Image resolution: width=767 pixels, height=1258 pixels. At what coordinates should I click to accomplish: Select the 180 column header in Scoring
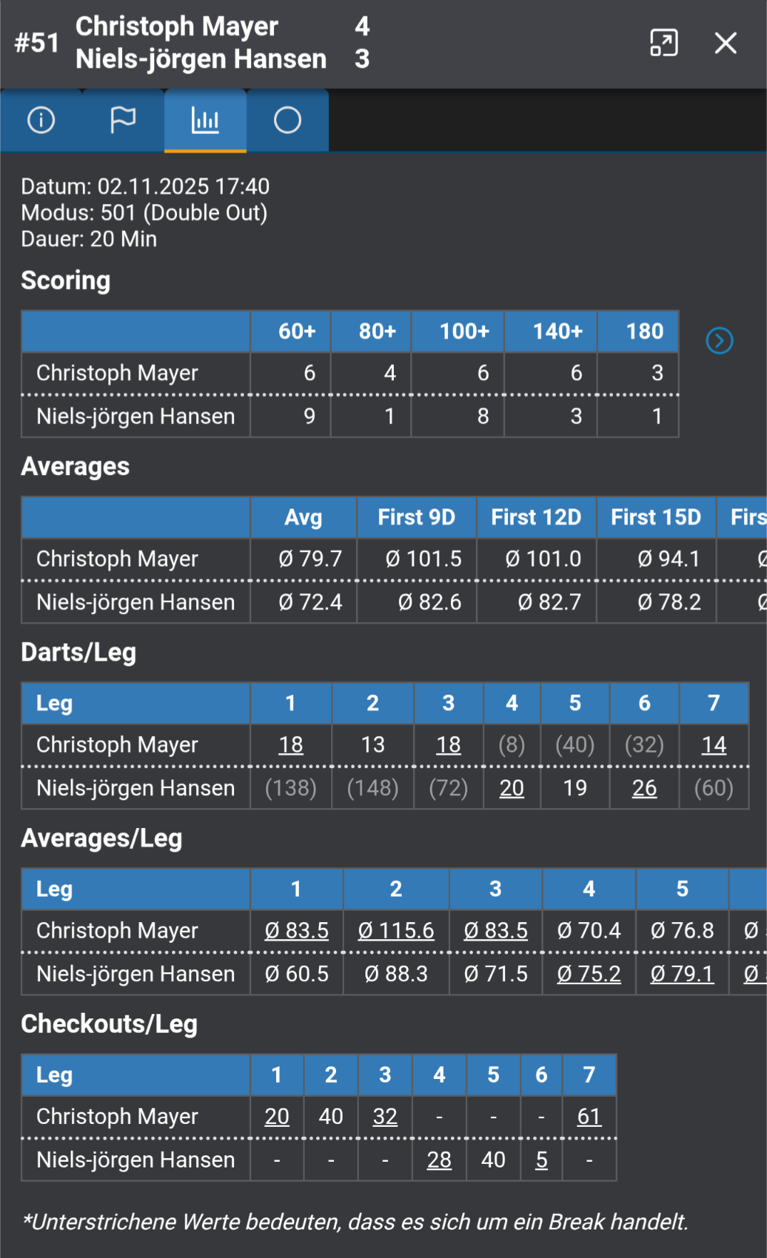click(x=644, y=332)
